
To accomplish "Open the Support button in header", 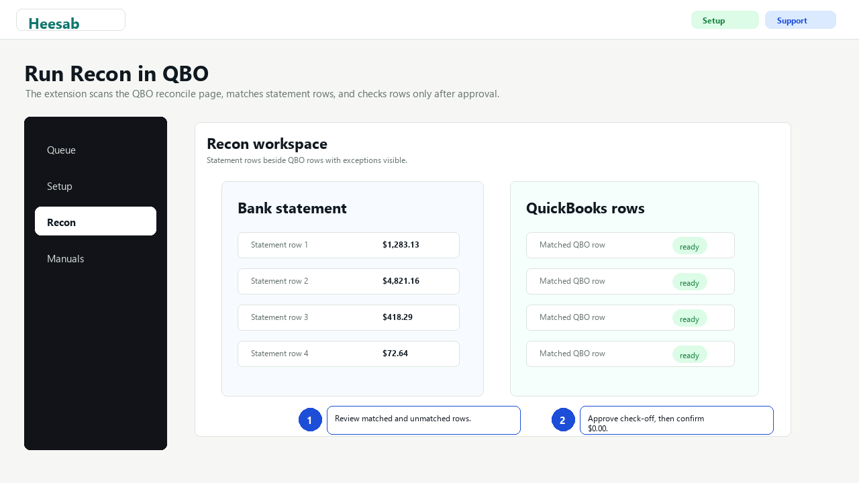I will pyautogui.click(x=801, y=20).
